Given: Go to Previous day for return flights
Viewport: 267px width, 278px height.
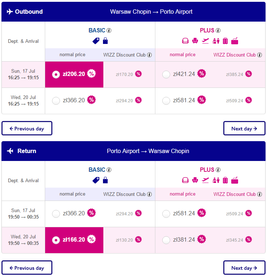Looking at the screenshot, I should click(27, 268).
